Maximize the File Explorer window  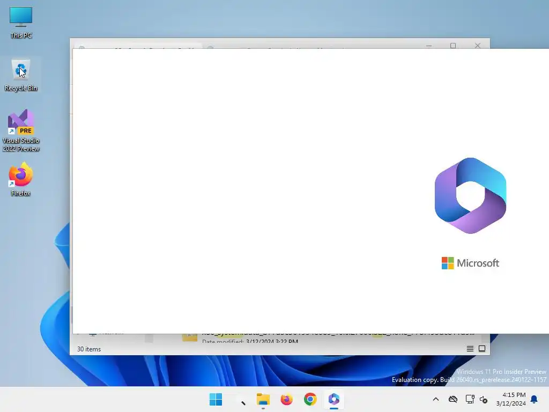tap(453, 46)
